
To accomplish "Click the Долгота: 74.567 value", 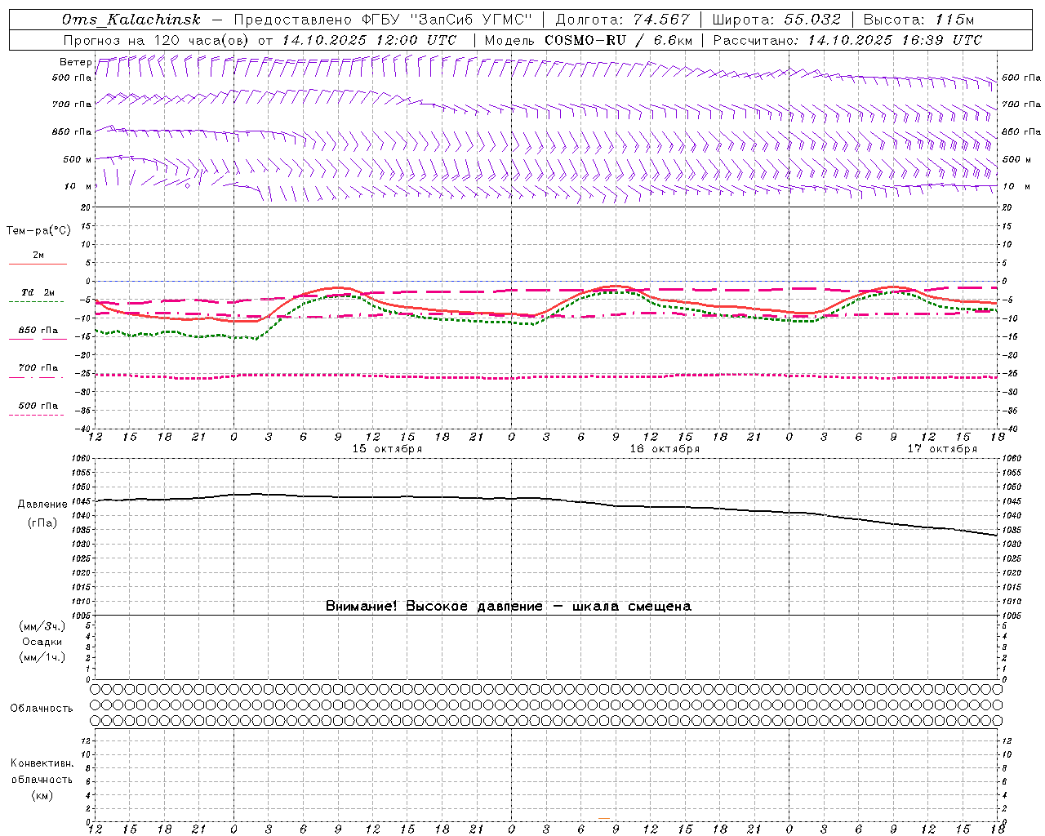I will click(x=622, y=20).
